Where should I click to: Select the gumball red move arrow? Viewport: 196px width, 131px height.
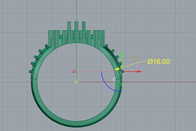point(140,72)
